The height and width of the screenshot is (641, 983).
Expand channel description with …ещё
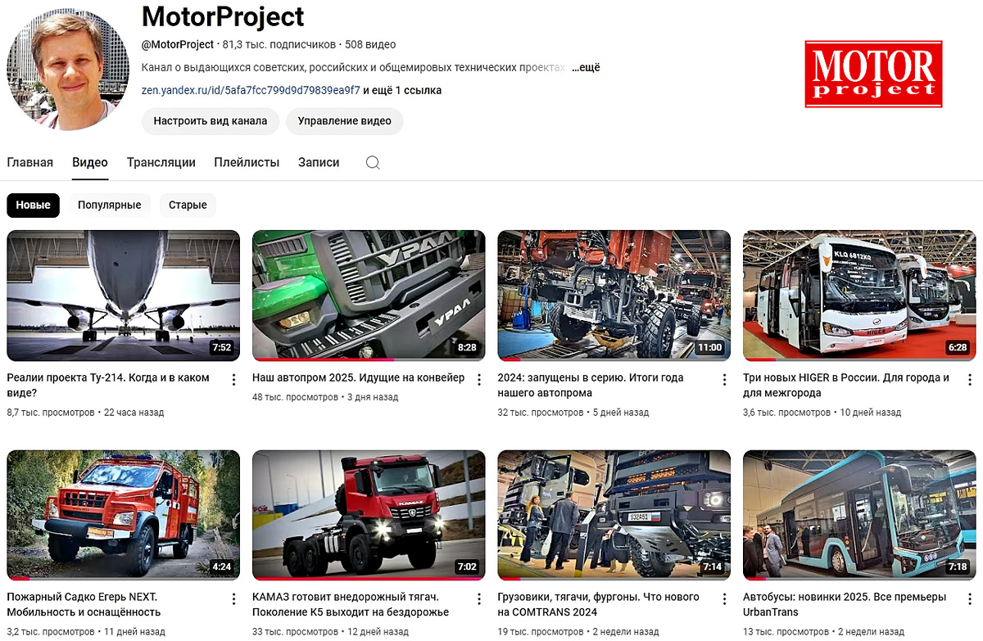586,67
